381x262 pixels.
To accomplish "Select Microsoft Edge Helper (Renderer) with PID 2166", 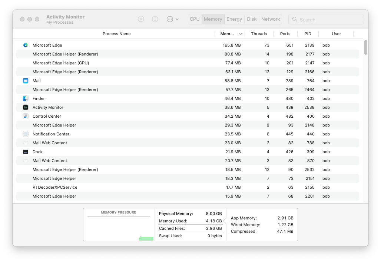I will coord(188,72).
